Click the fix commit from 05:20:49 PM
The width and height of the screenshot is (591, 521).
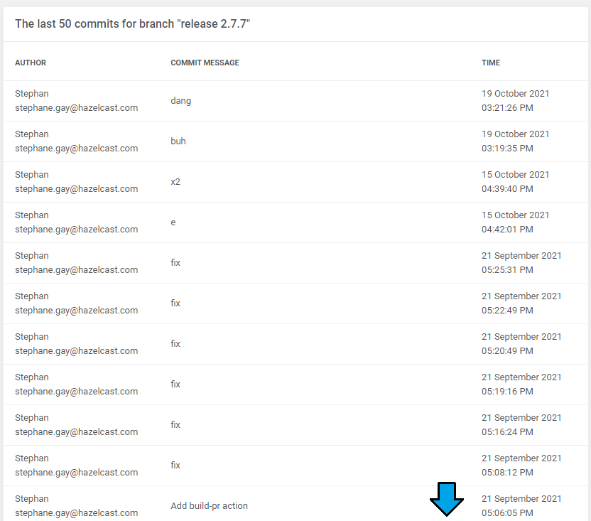coord(175,344)
